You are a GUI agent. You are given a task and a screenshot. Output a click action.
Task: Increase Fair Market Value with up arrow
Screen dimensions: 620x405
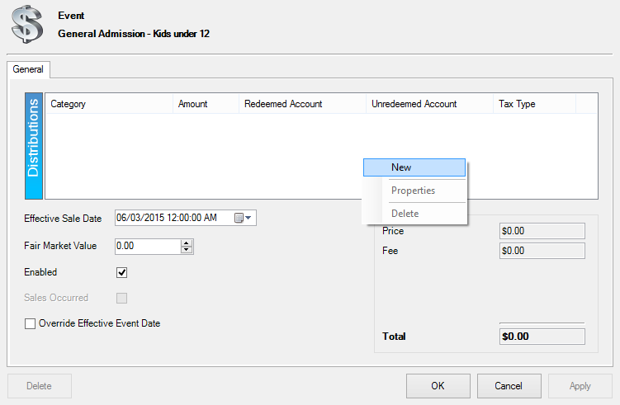[187, 243]
